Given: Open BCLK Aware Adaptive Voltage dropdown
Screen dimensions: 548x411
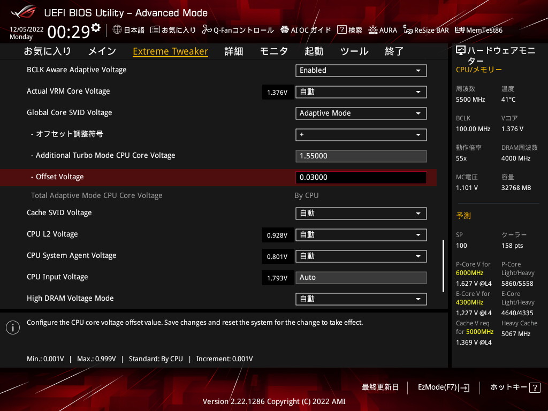Looking at the screenshot, I should (x=361, y=70).
